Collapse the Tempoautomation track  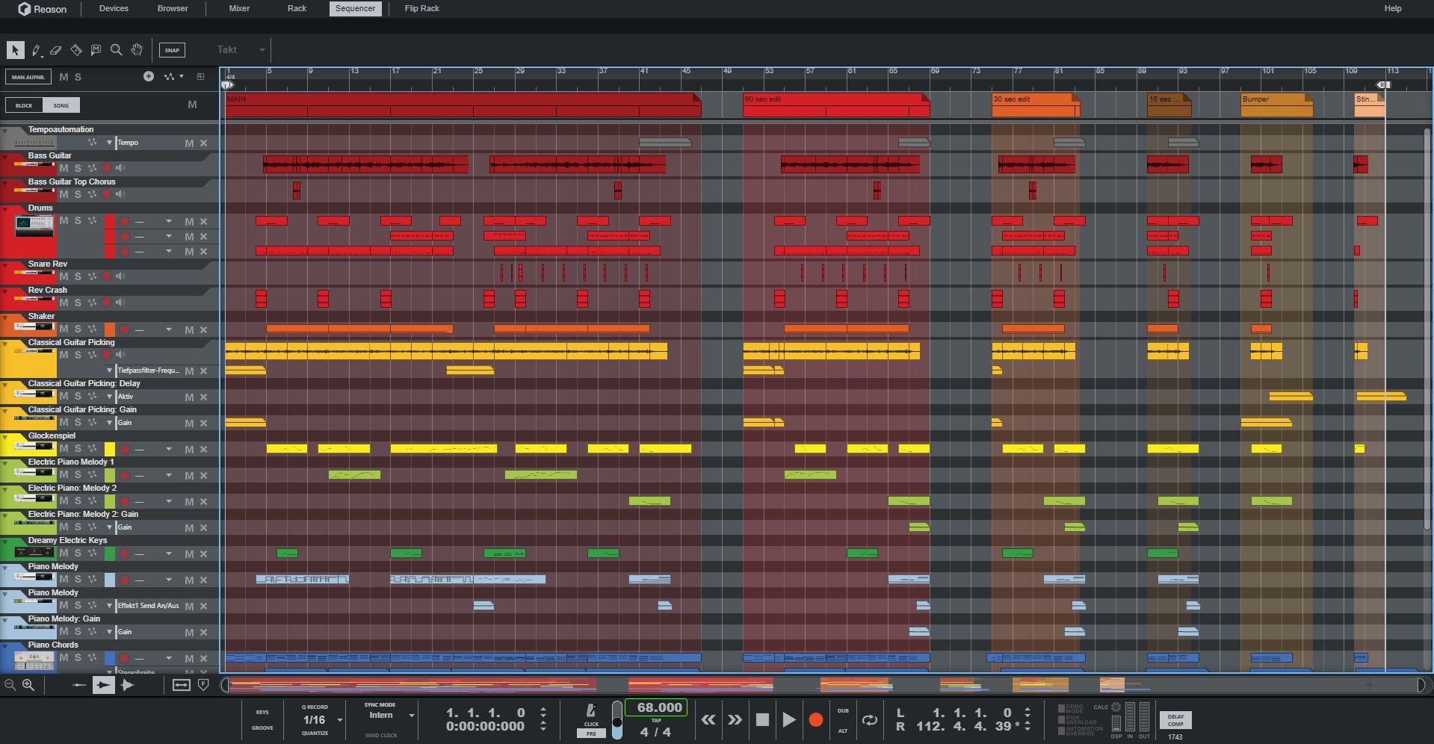pos(6,131)
